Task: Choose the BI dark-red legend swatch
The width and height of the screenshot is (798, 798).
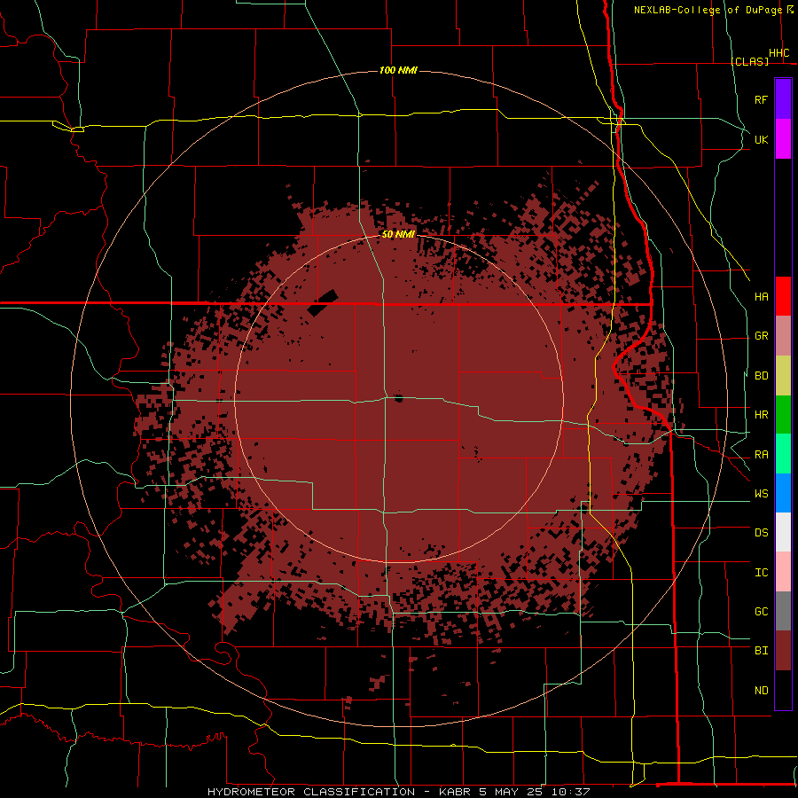Action: coord(783,651)
